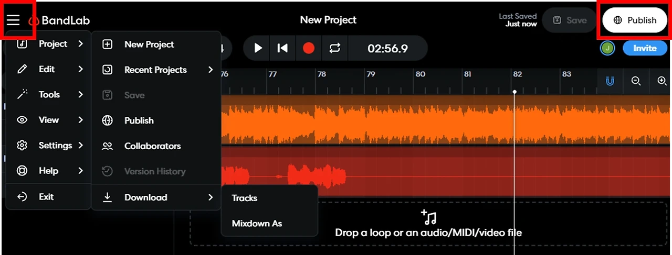Expand Project chevron arrow
This screenshot has height=255, width=672.
coord(80,44)
